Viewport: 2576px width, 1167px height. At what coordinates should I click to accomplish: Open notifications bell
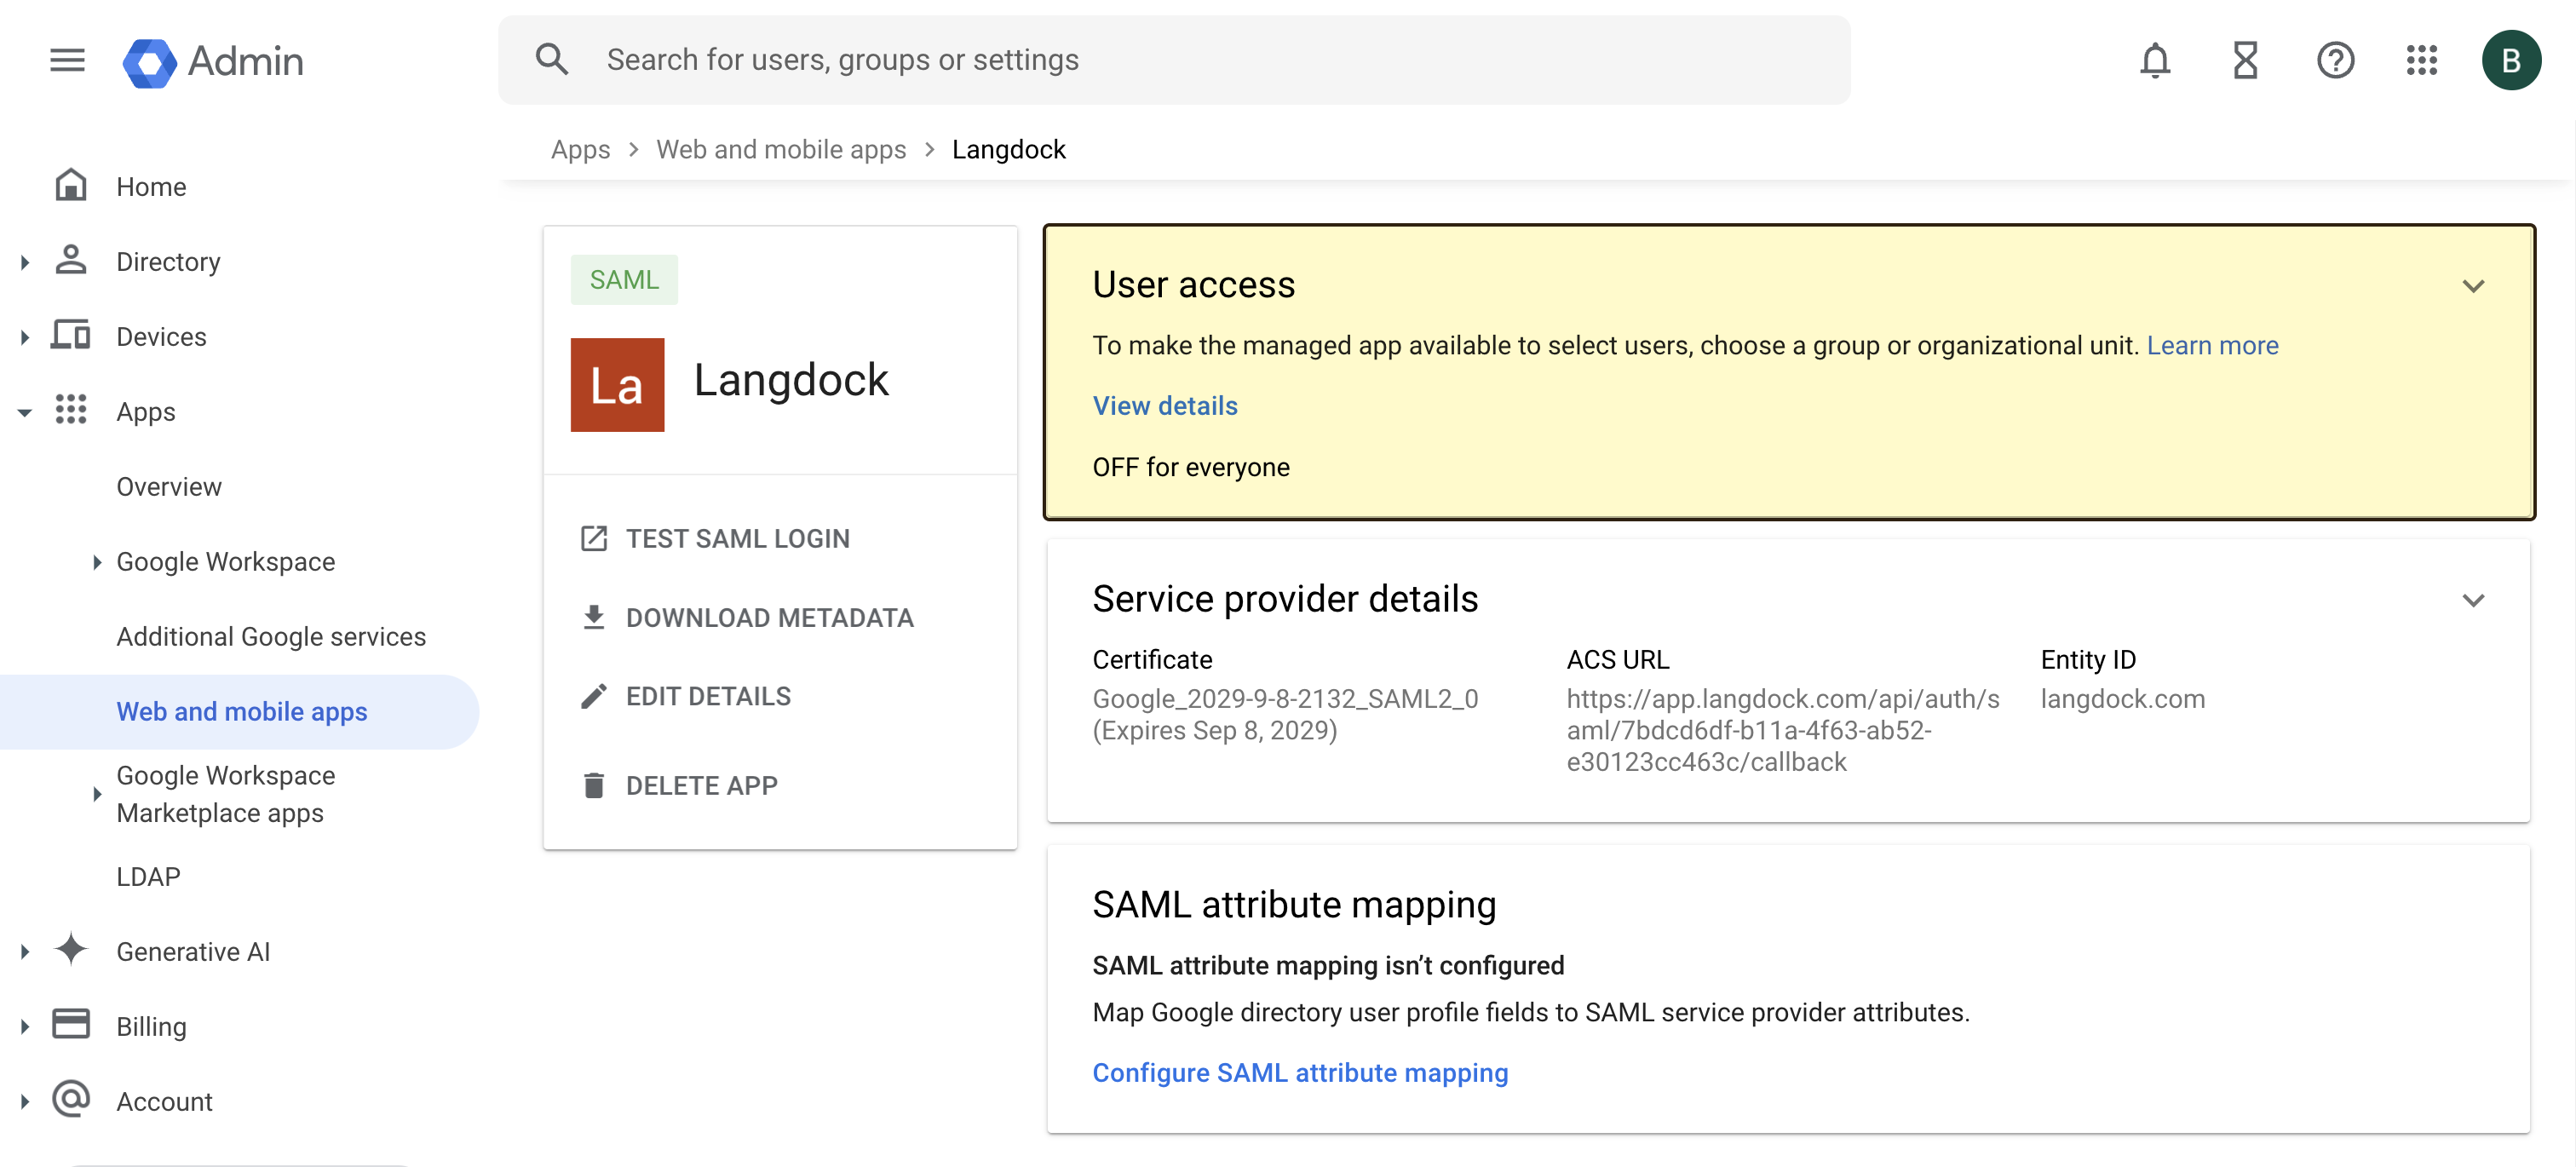[x=2155, y=61]
